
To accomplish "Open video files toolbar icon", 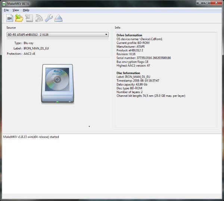I will (x=10, y=18).
